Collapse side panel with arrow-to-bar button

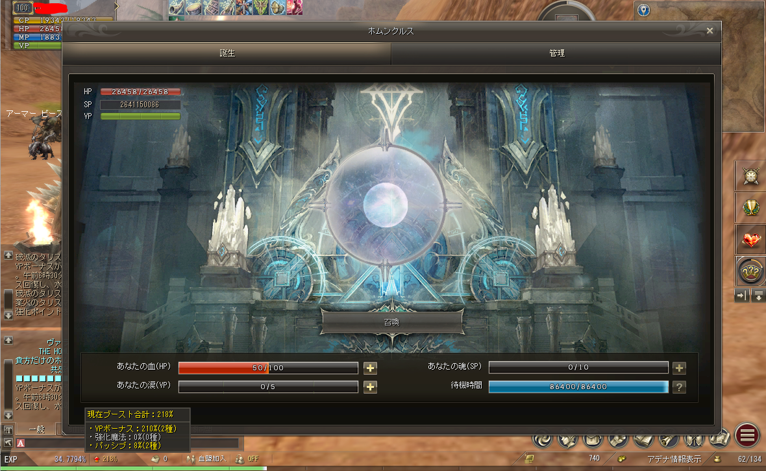point(742,296)
